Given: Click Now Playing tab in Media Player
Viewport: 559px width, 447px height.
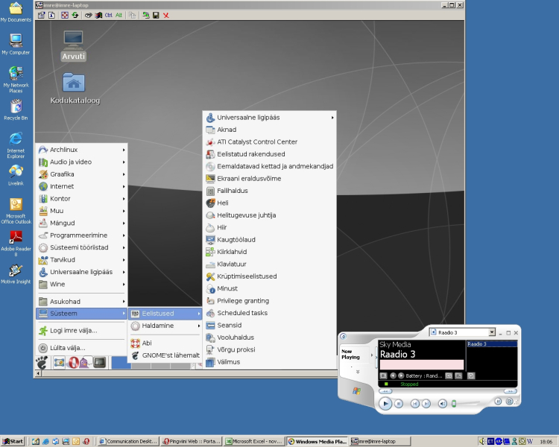Looking at the screenshot, I should point(350,355).
